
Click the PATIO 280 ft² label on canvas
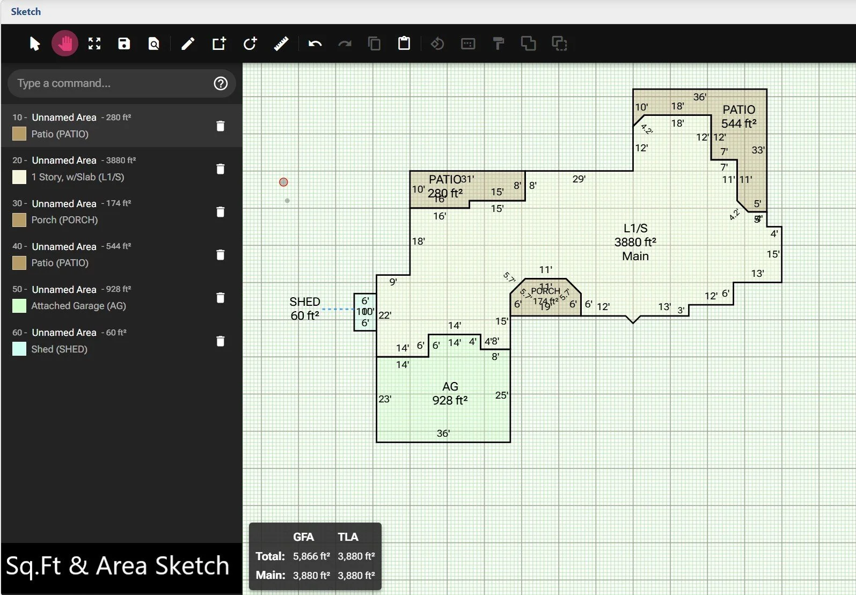click(445, 186)
